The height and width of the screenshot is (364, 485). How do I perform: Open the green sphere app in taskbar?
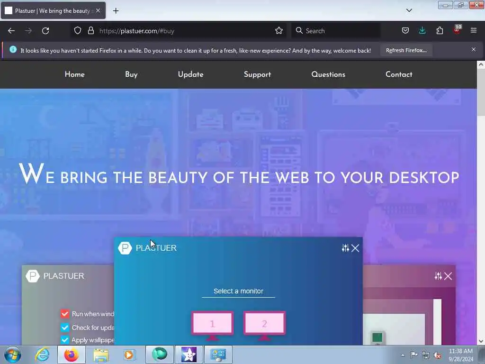pyautogui.click(x=159, y=355)
